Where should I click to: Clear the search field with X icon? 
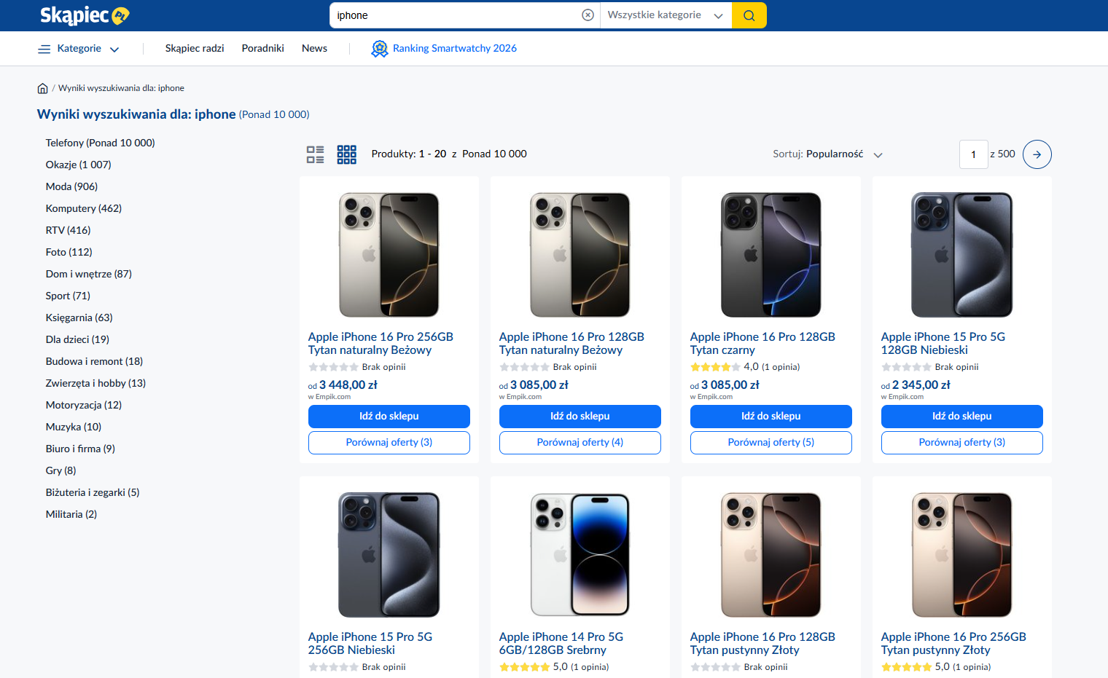tap(588, 15)
